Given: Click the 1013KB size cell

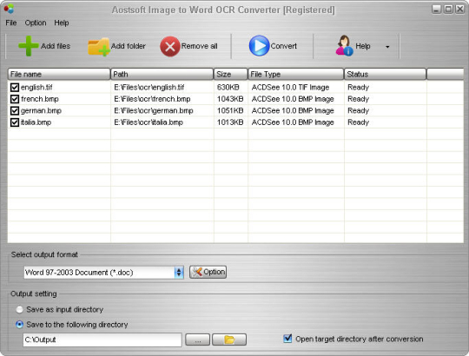Looking at the screenshot, I should tap(230, 122).
